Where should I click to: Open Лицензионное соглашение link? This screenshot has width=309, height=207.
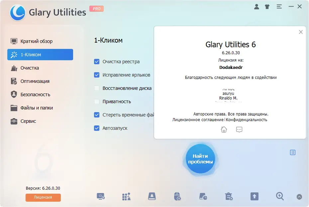pyautogui.click(x=198, y=120)
